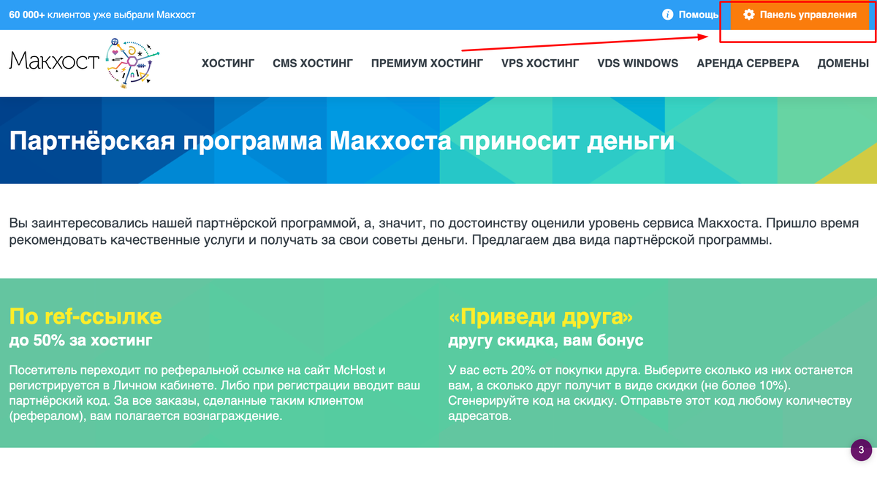Go to ДОМЕНЫ section

[843, 64]
